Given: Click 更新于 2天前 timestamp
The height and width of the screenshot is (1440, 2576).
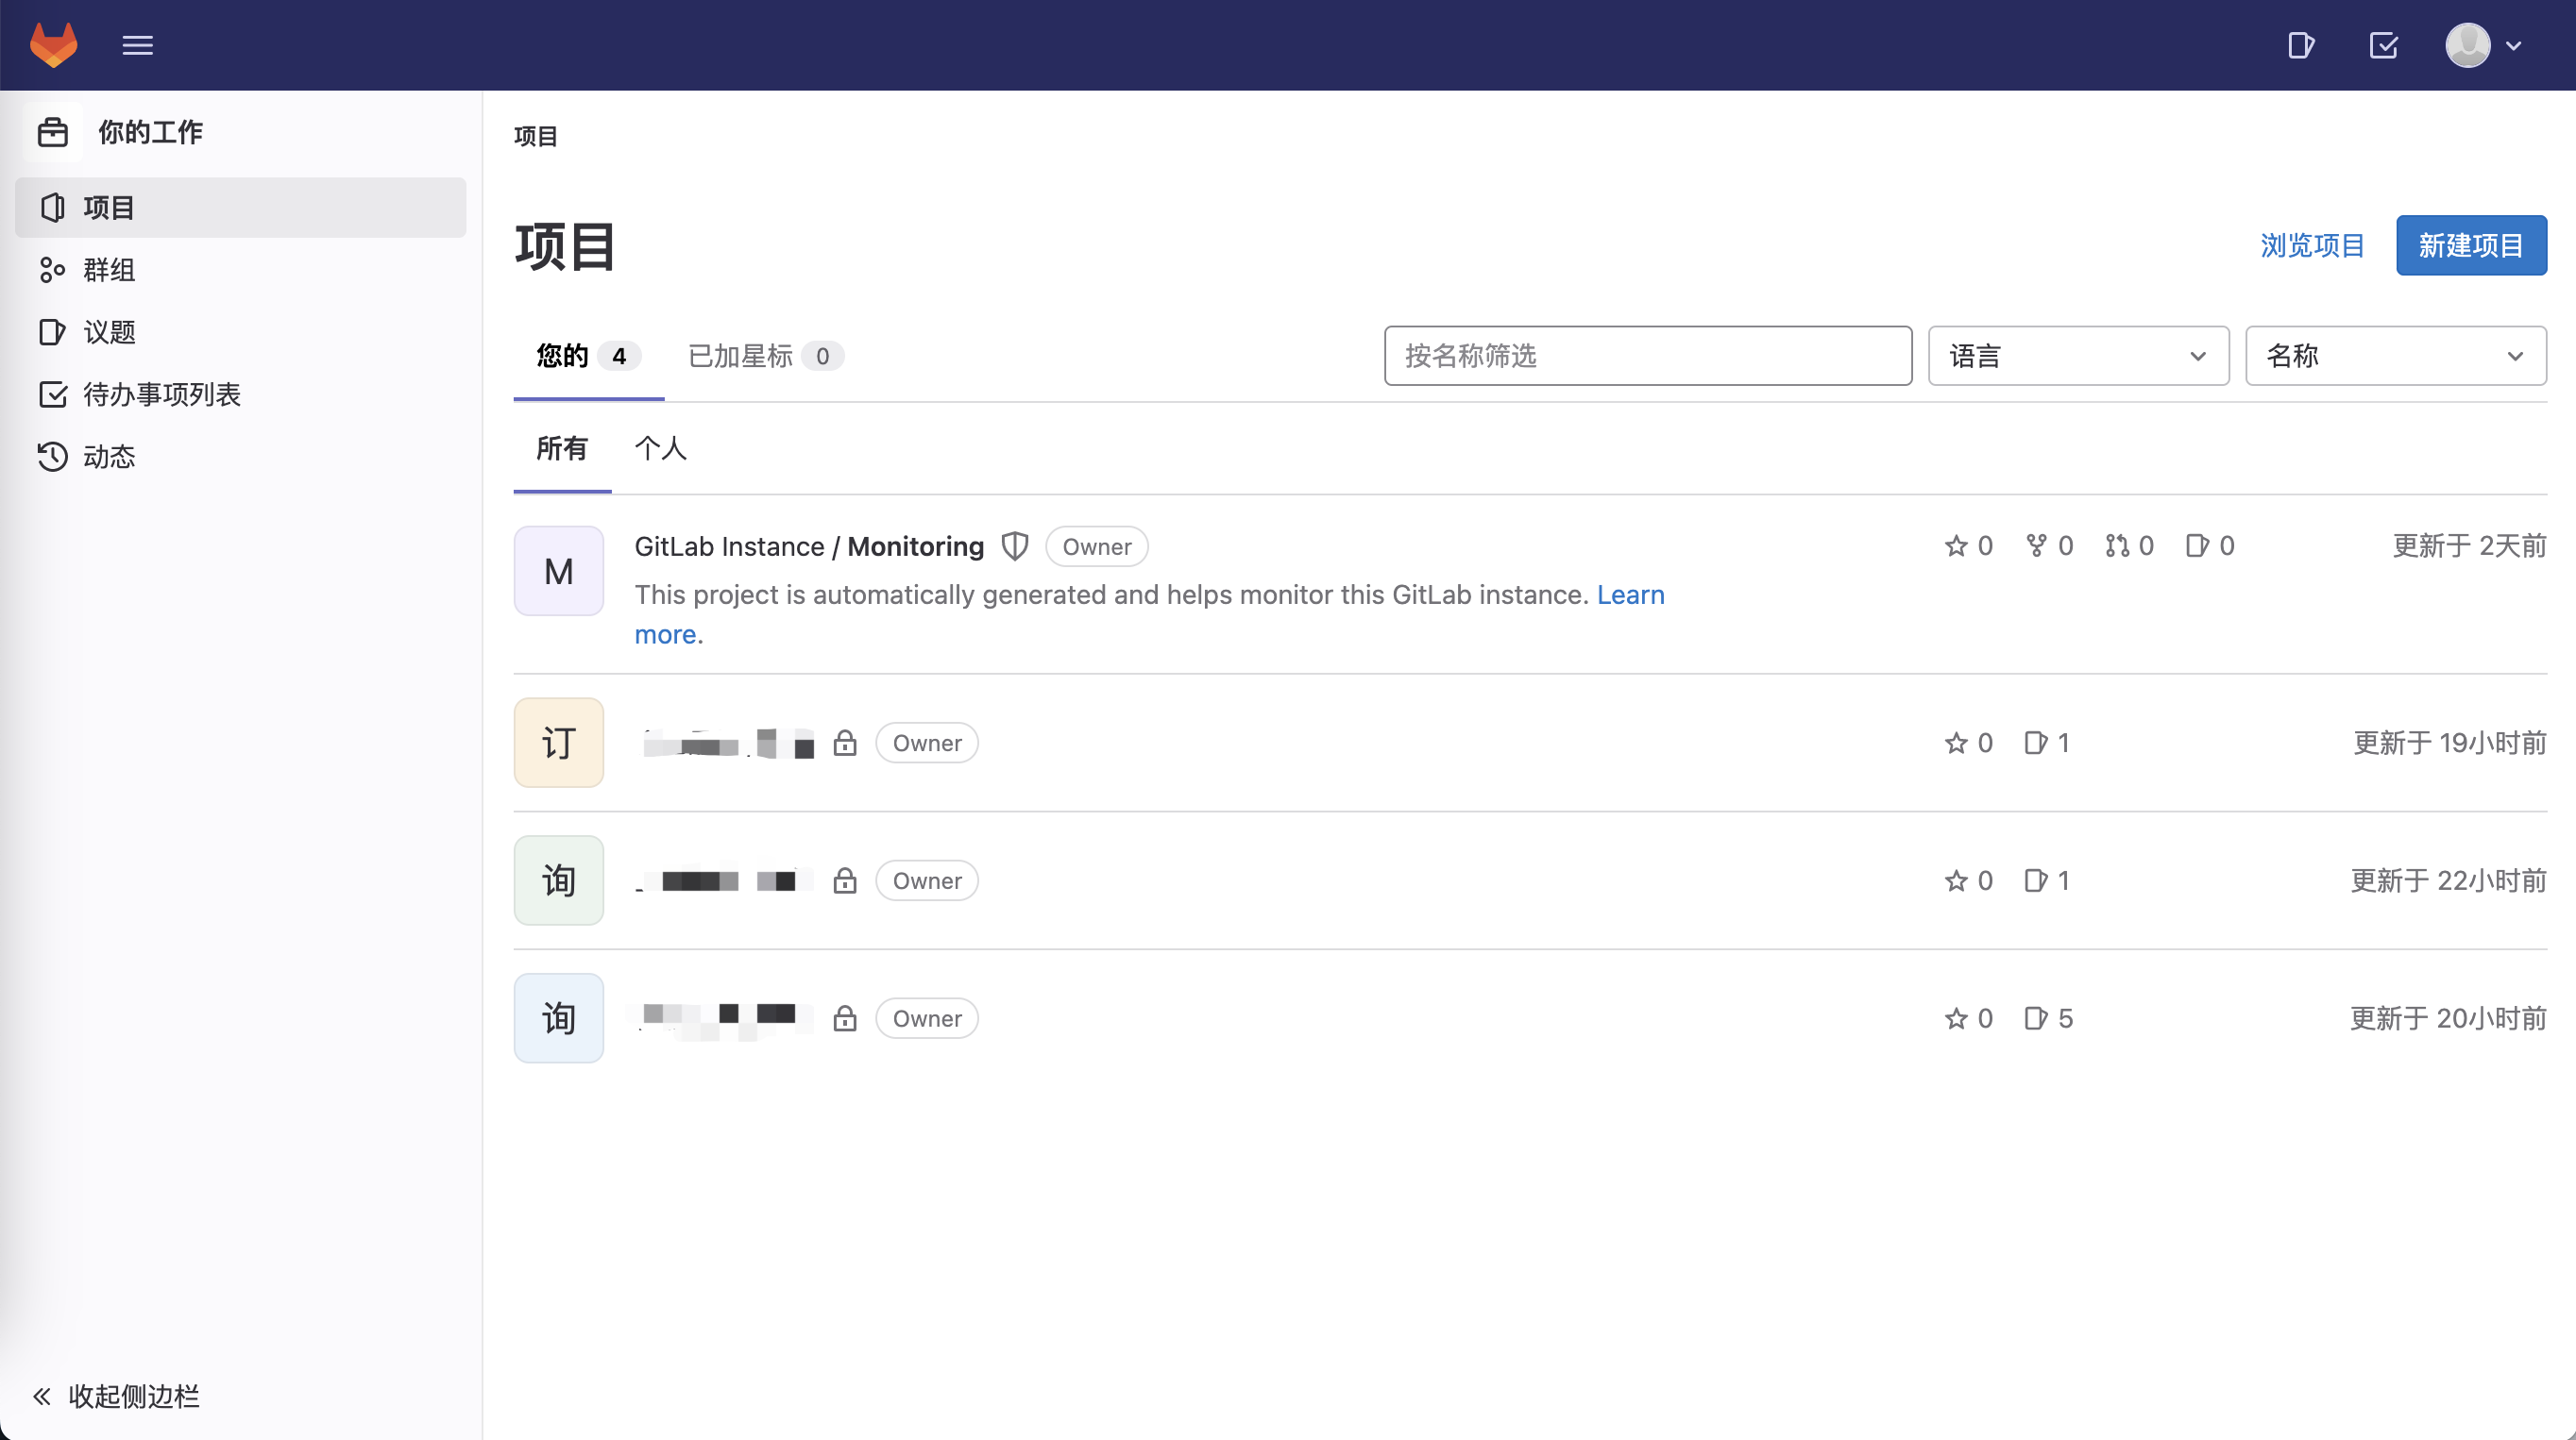Looking at the screenshot, I should tap(2469, 545).
